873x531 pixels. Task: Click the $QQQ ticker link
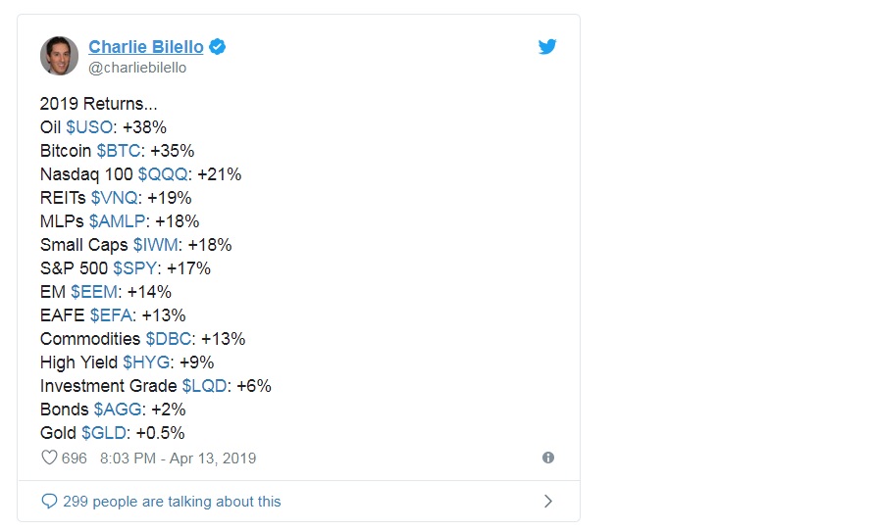(x=163, y=174)
